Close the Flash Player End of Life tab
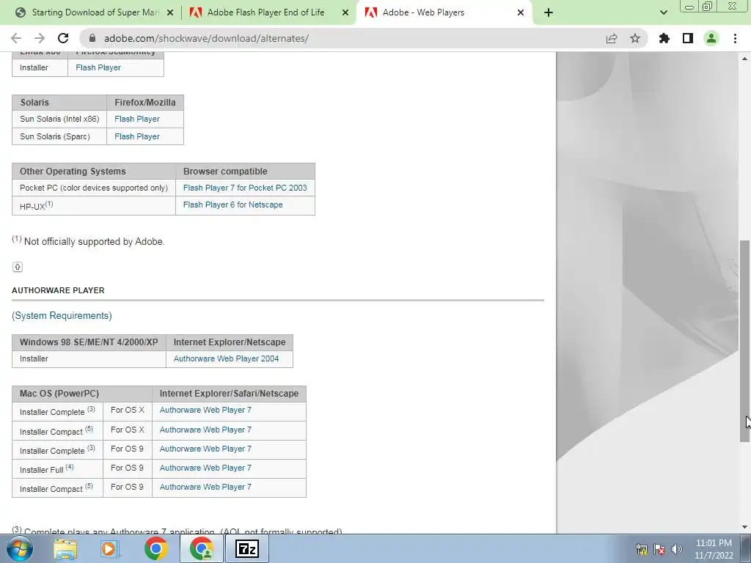Image resolution: width=751 pixels, height=563 pixels. click(x=345, y=12)
